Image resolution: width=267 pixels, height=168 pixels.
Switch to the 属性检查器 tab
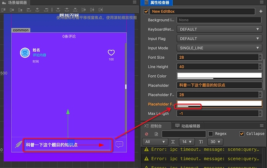click(x=157, y=3)
